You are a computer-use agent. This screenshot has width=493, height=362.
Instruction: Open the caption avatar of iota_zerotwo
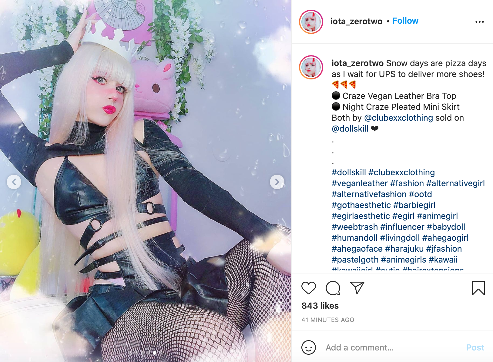point(311,67)
